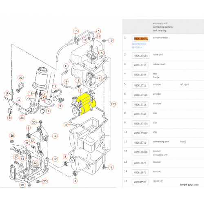Open the part number in row 14
Screen dimensions: 204x204
[x=140, y=173]
